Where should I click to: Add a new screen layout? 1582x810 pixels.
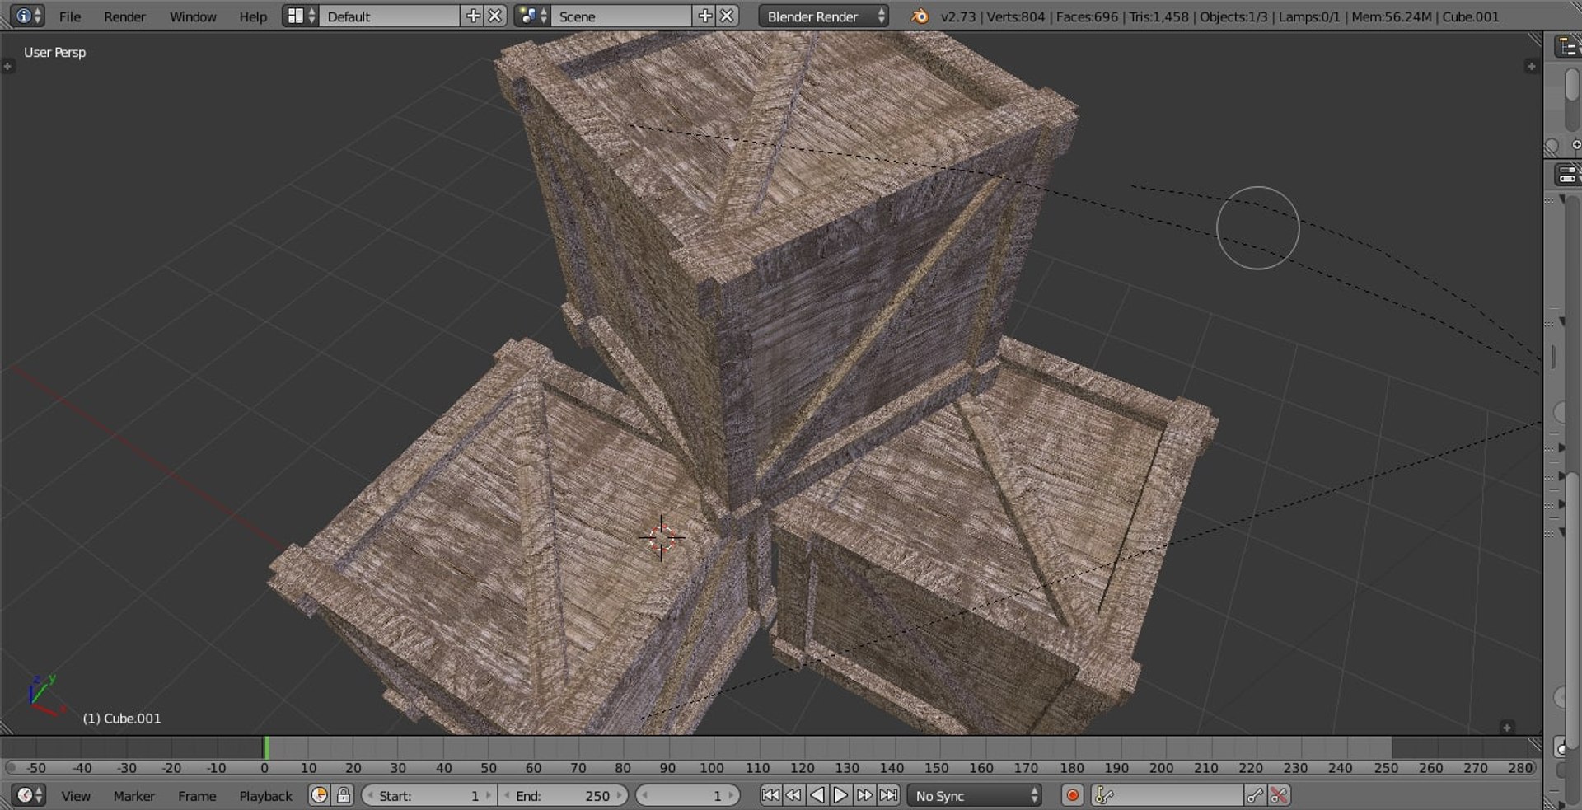pos(473,16)
